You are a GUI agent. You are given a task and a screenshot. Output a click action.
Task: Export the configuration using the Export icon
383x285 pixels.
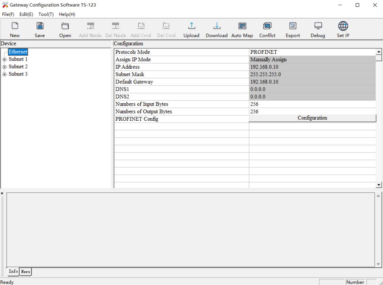(293, 29)
